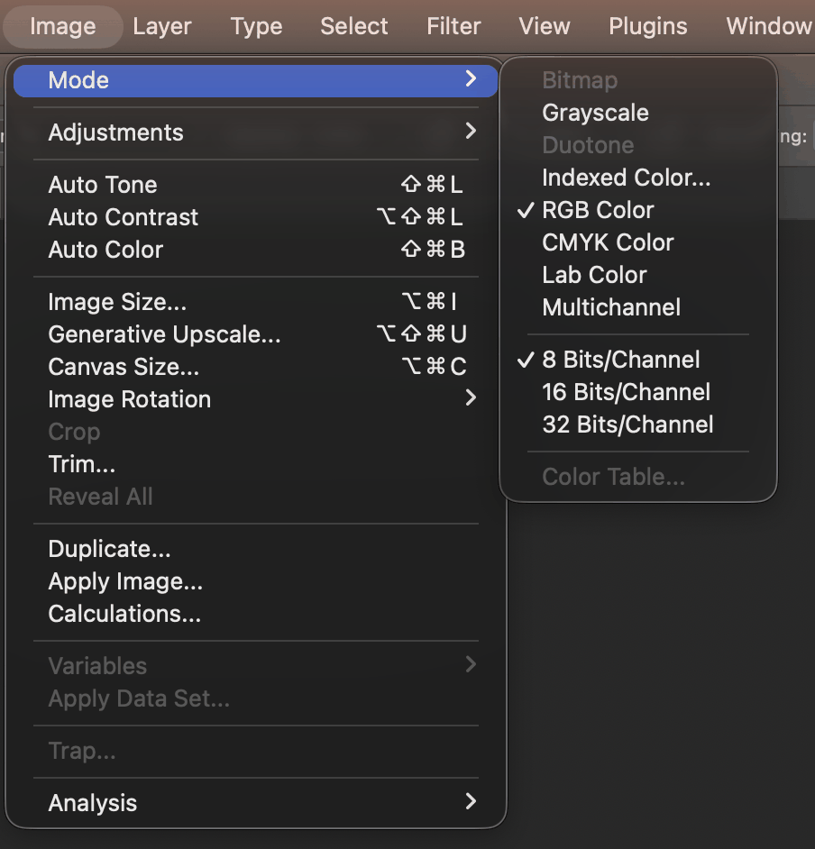Open the Filter menu
This screenshot has height=849, width=815.
tap(453, 26)
